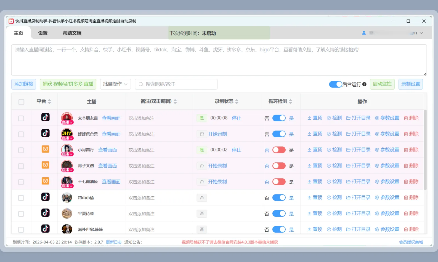Open the 帮助文档 tab
Screen dimensions: 438x262
click(72, 33)
